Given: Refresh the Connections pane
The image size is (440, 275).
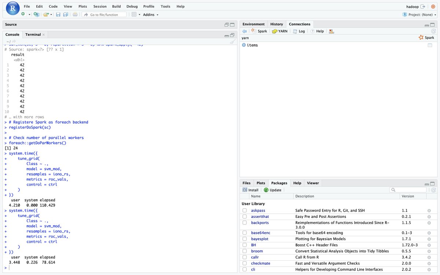Looking at the screenshot, I should [x=433, y=31].
